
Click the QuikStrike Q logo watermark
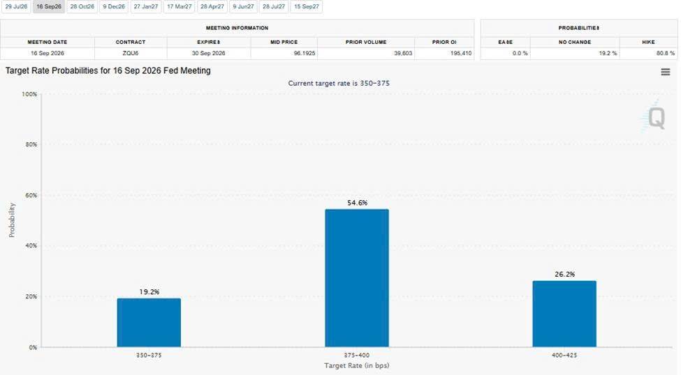(654, 116)
